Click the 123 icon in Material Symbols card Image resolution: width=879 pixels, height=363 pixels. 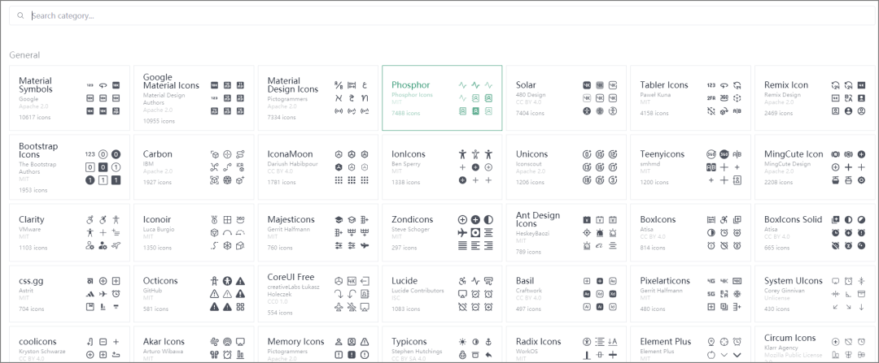[x=90, y=85]
